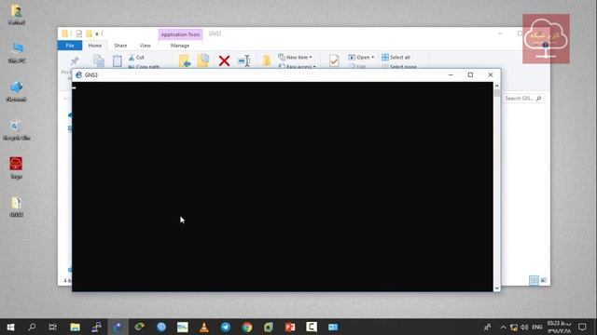Open the Action Center notifications icon

(x=582, y=327)
